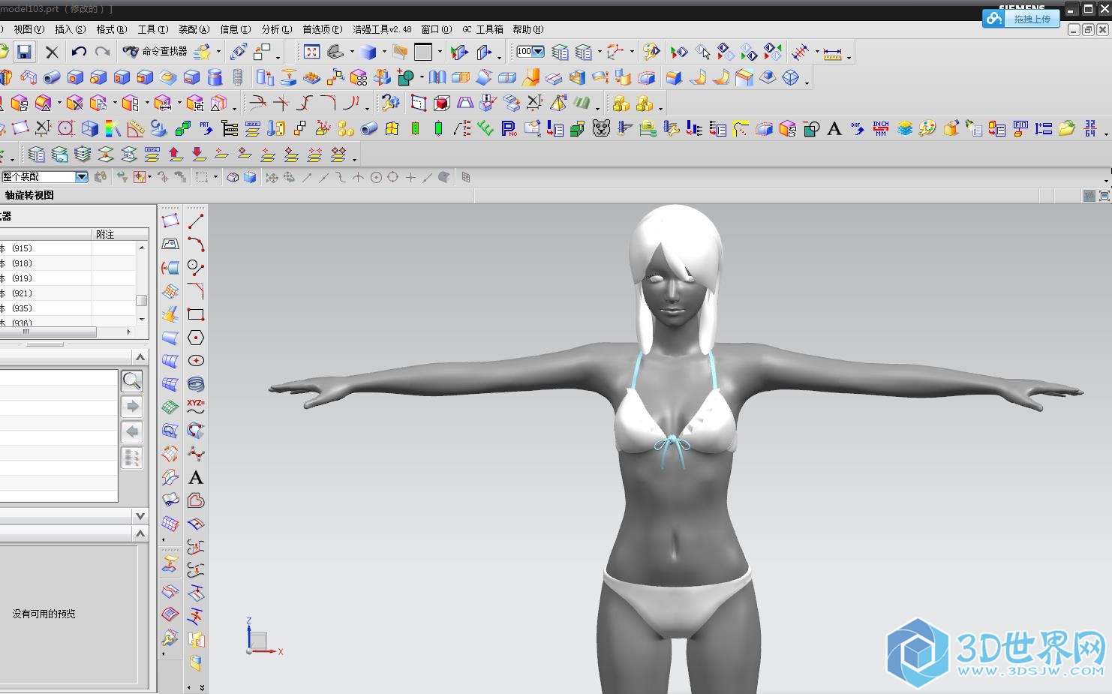Click the magnifier search button in left panel
Viewport: 1112px width, 694px height.
tap(132, 381)
